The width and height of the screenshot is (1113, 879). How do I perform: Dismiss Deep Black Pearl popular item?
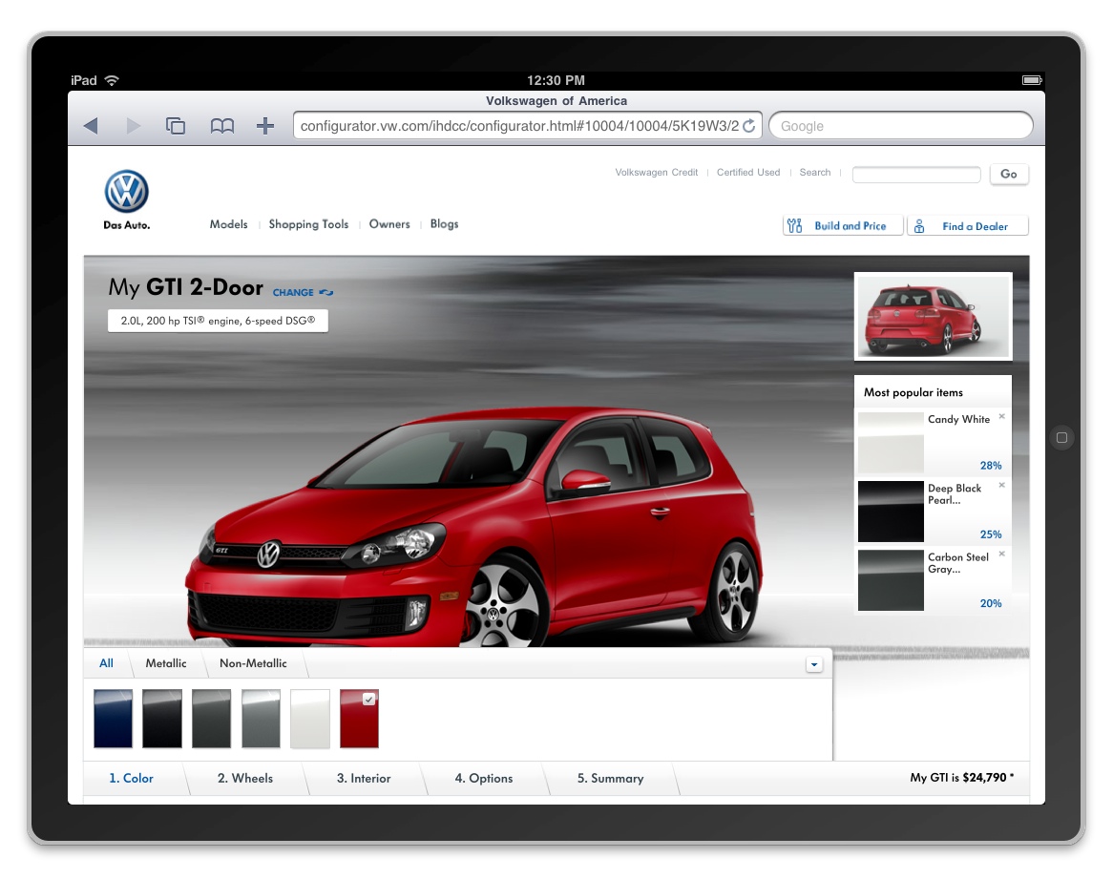(1001, 485)
